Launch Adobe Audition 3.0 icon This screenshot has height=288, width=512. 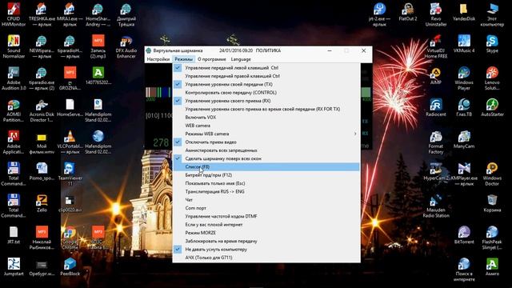pos(14,78)
